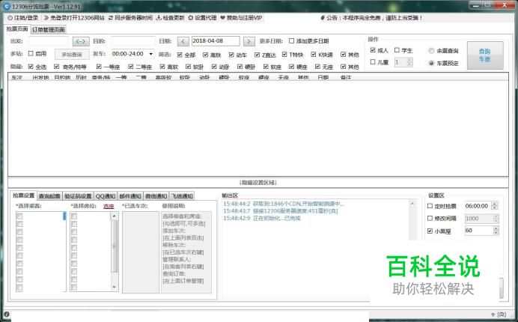Screen dimensions: 518x322
Task: Toggle filter 全部 checkbox
Action: (x=180, y=55)
